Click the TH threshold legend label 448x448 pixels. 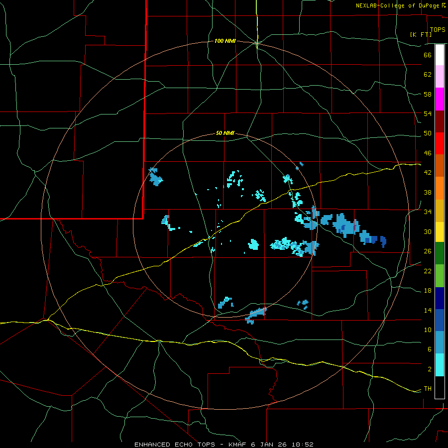[x=428, y=389]
